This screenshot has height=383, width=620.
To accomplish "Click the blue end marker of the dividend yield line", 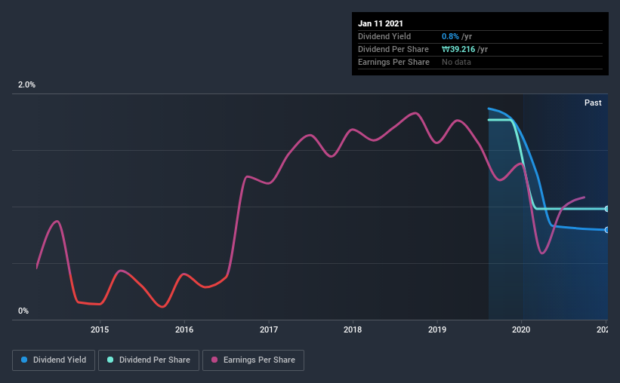I will [606, 230].
